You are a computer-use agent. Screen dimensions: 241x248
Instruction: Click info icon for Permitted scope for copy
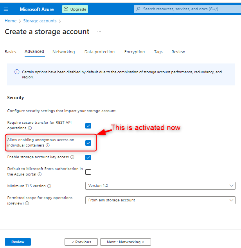coord(27,203)
